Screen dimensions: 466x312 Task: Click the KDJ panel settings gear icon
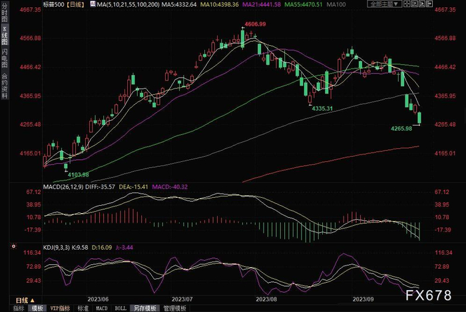[x=14, y=246]
